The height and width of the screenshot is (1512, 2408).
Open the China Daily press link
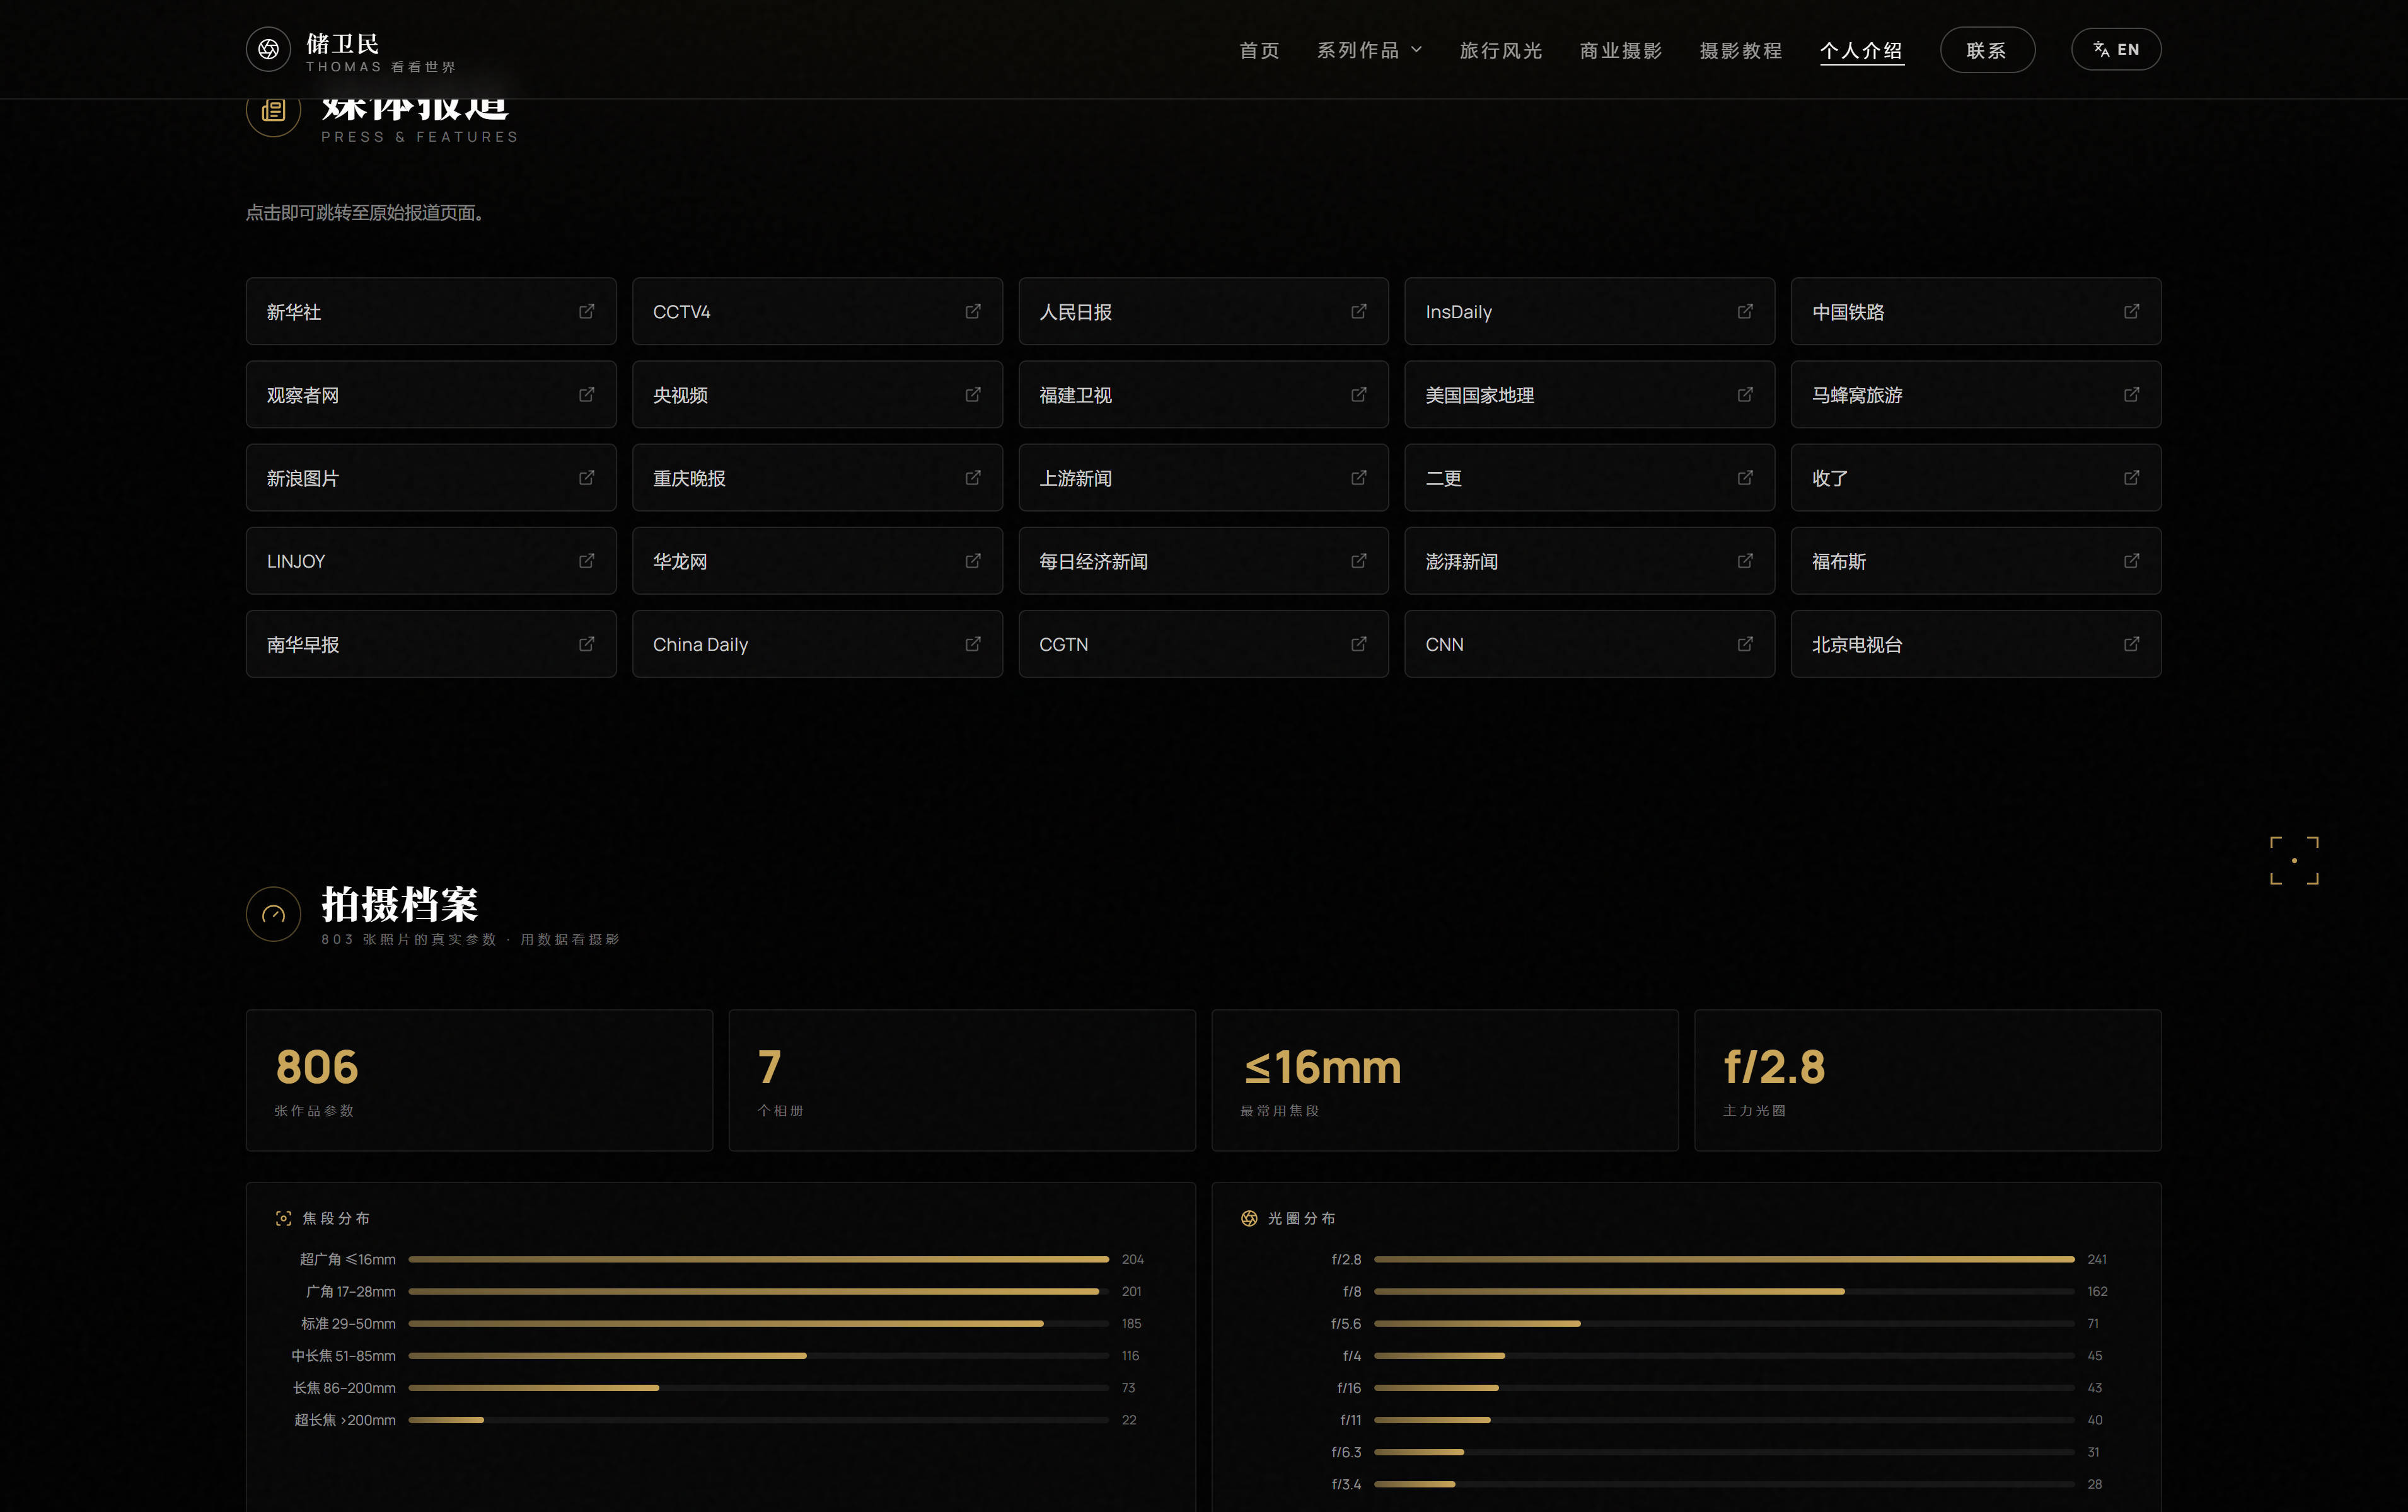pyautogui.click(x=817, y=644)
